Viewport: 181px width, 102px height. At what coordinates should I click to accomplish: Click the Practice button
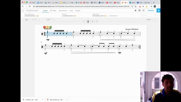(151, 10)
